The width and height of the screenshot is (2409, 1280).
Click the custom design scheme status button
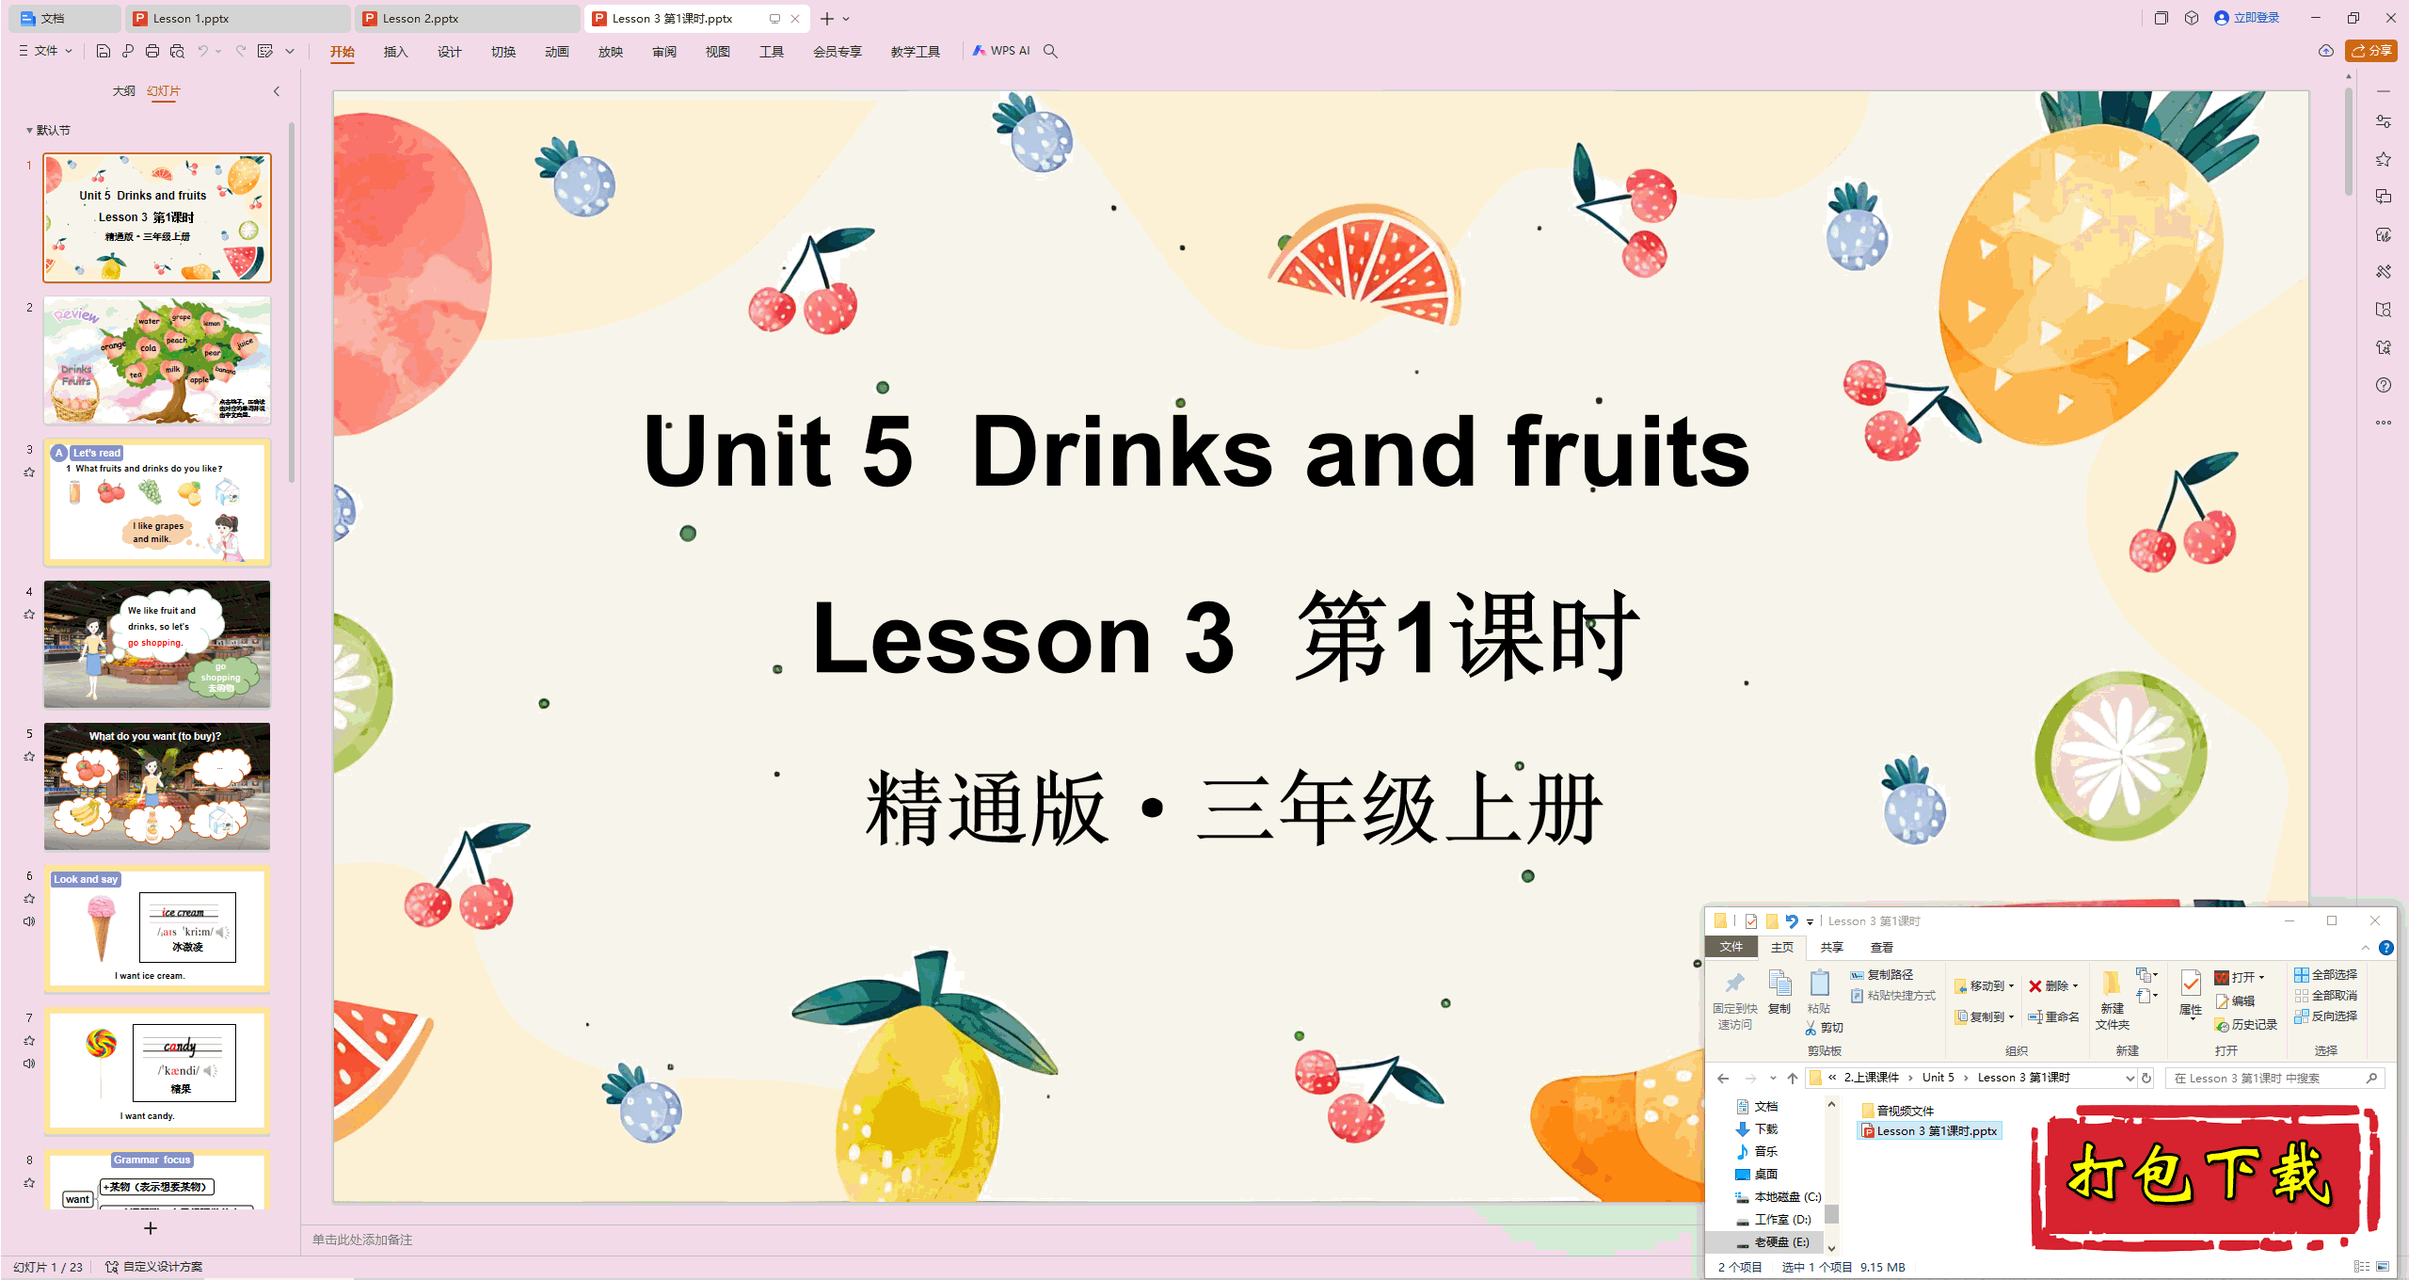(x=154, y=1267)
